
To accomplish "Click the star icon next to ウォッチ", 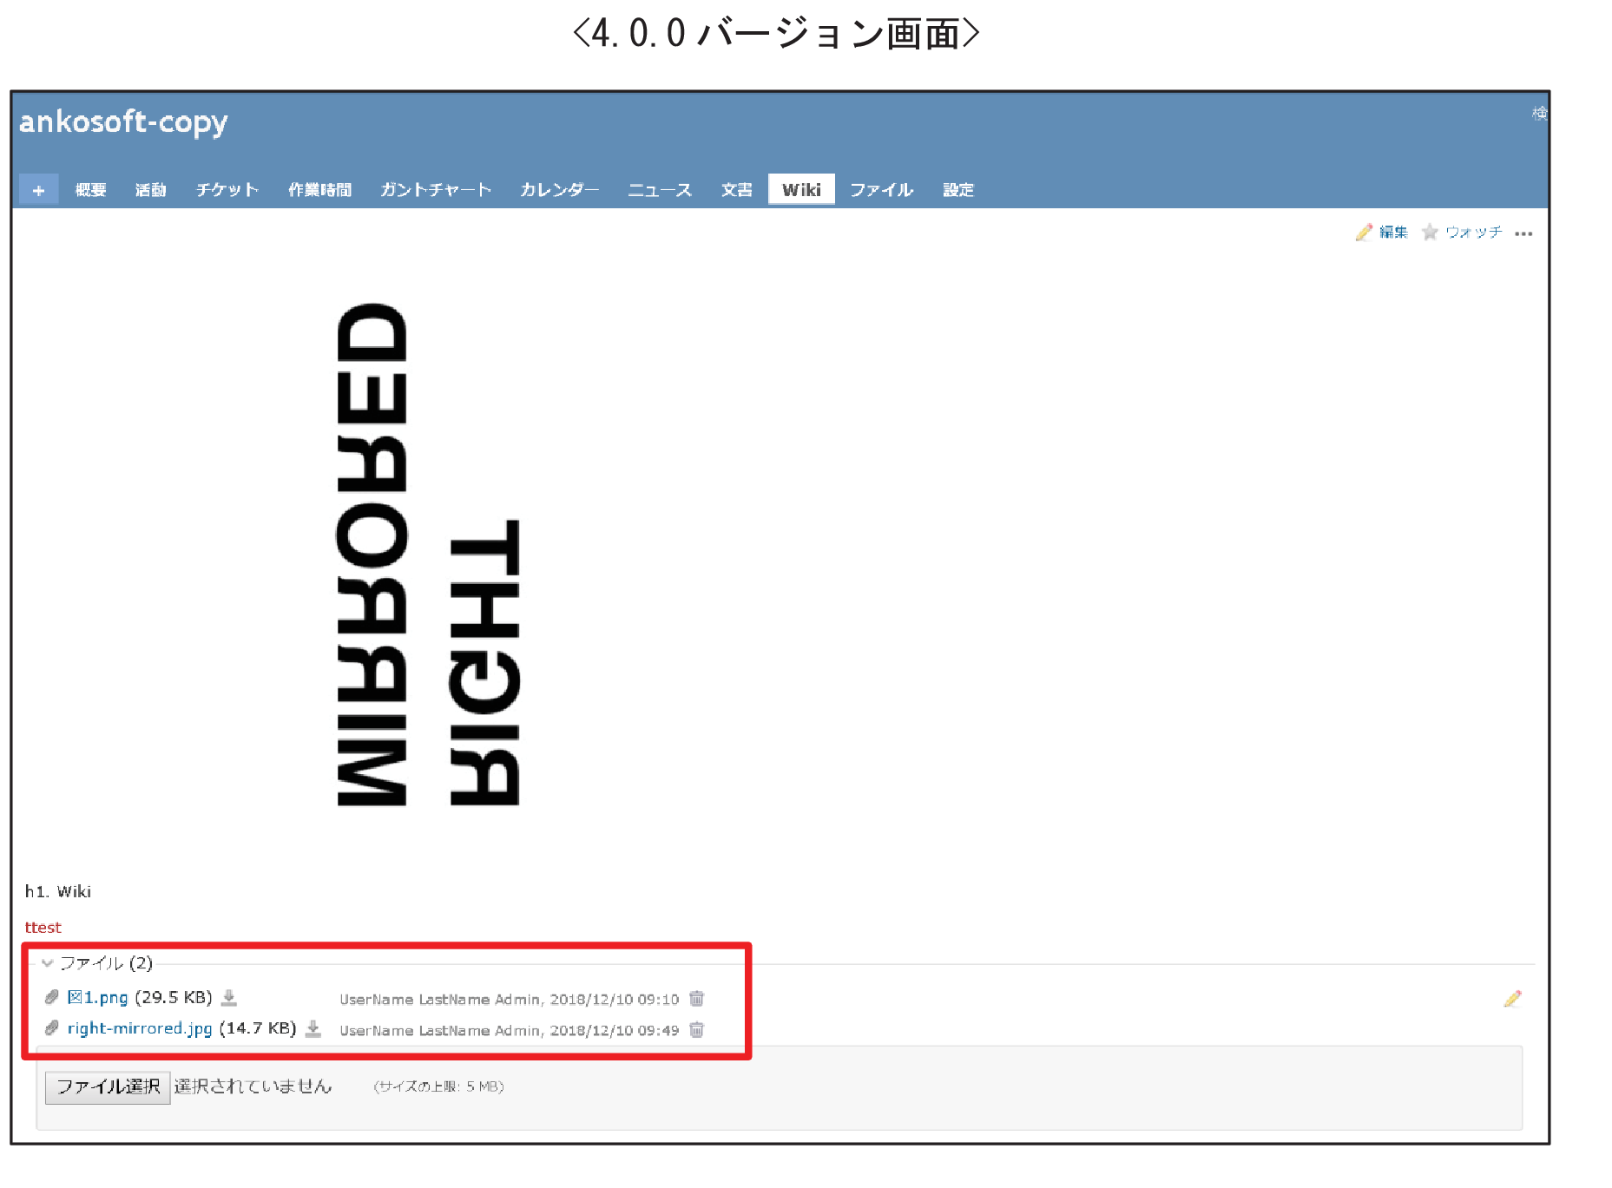I will [1431, 233].
